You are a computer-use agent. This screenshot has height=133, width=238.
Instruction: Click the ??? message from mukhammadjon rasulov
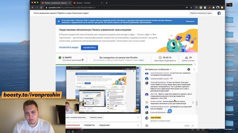click(x=171, y=79)
